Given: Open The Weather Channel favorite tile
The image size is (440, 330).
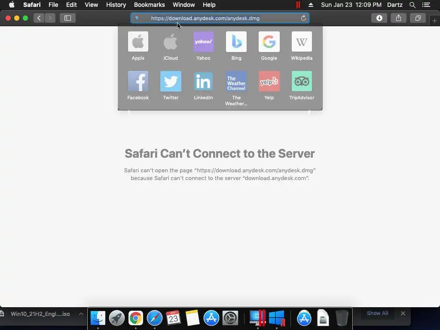Looking at the screenshot, I should pyautogui.click(x=236, y=89).
